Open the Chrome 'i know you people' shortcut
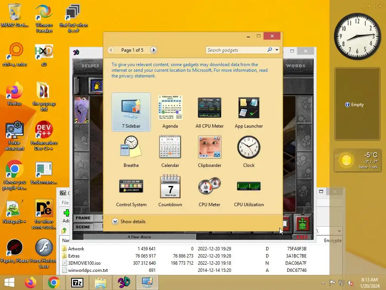 click(x=14, y=174)
